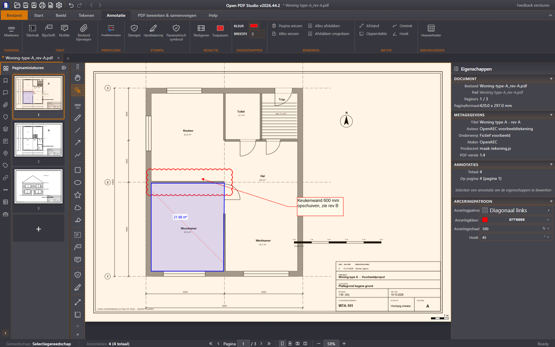Open the Arceringkleur #FF0000 dropdown

pyautogui.click(x=516, y=220)
